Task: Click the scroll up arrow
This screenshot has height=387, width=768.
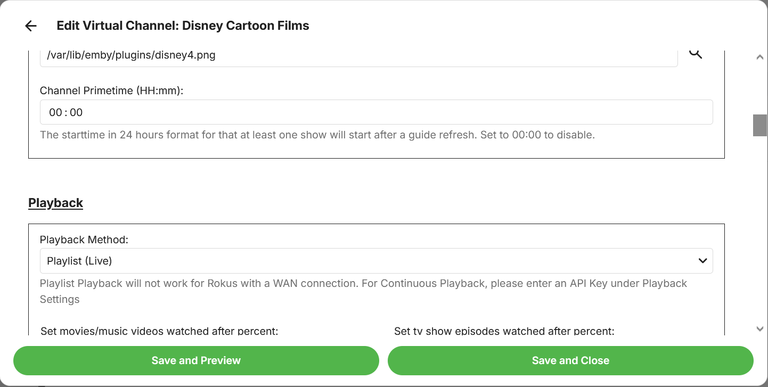Action: point(760,57)
